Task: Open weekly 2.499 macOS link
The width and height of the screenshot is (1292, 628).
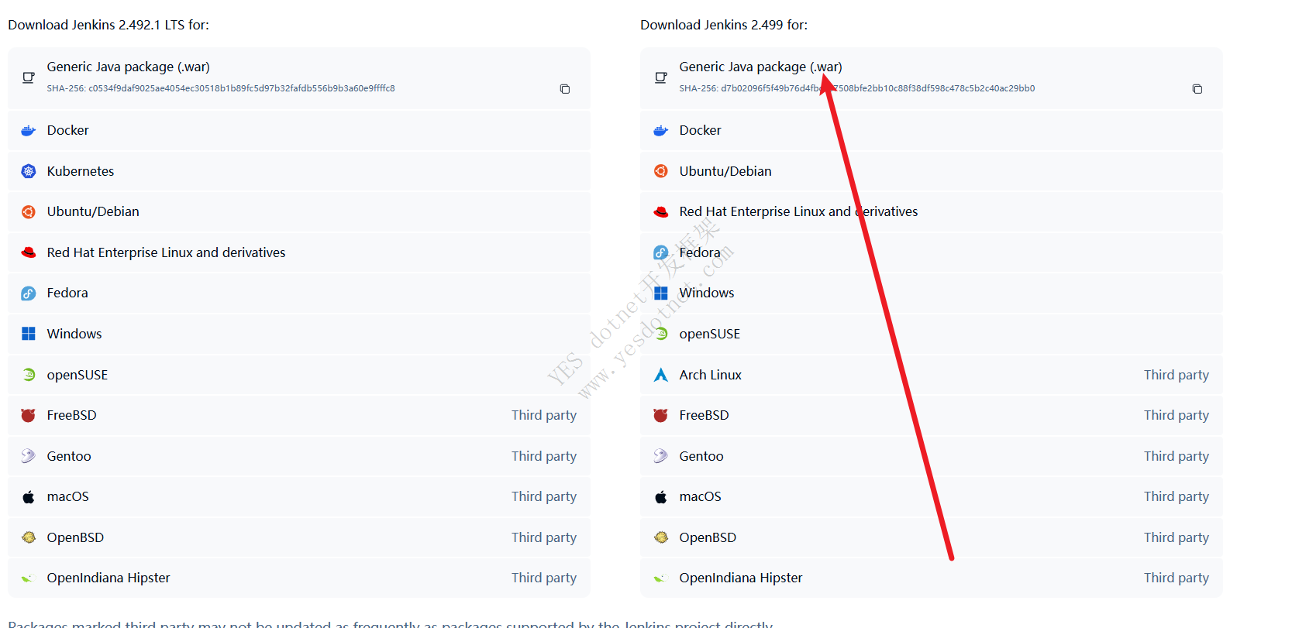Action: coord(932,496)
